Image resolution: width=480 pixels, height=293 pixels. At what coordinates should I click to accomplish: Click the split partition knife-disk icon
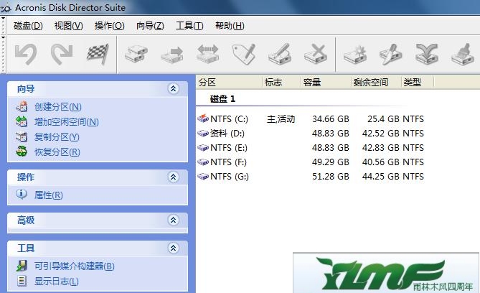click(x=391, y=55)
